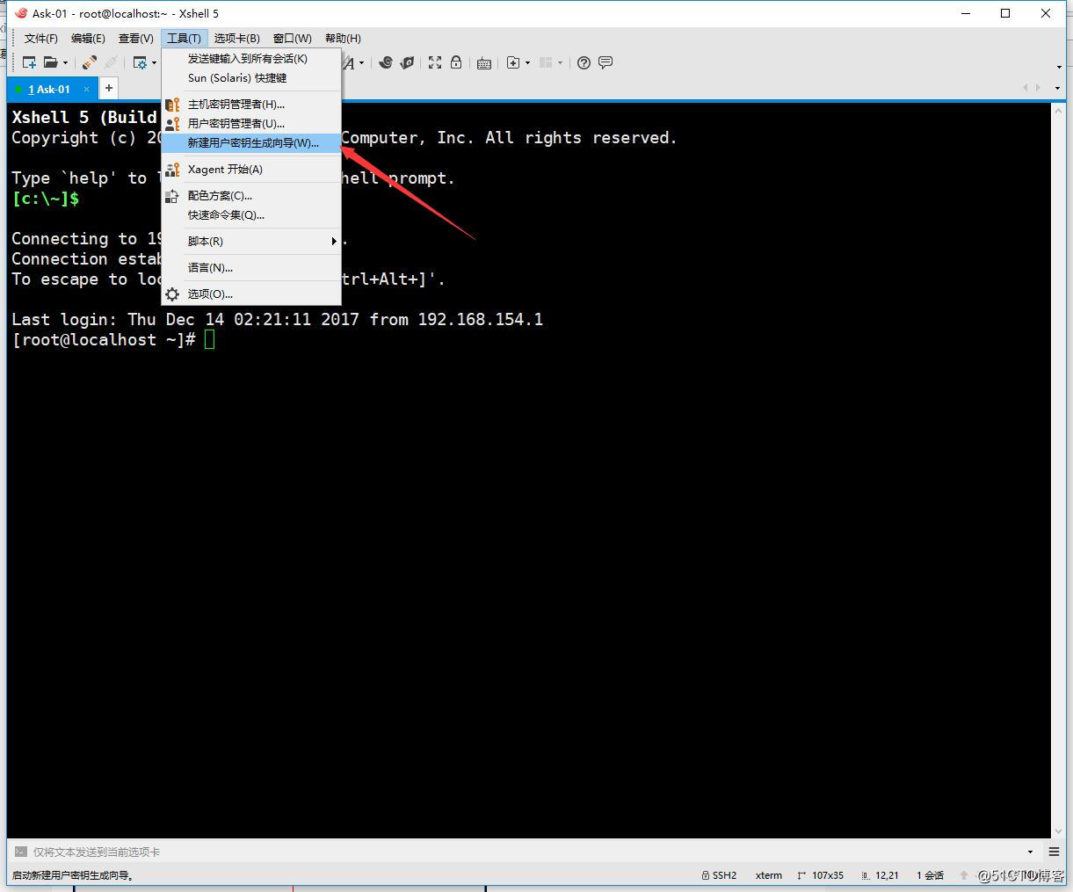Viewport: 1073px width, 892px height.
Task: Add a new tab with plus button
Action: 109,88
